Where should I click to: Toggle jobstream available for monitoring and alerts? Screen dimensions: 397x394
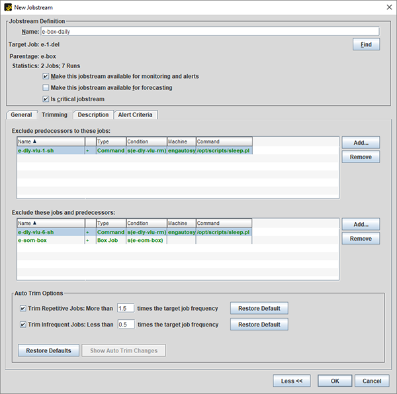pyautogui.click(x=46, y=76)
